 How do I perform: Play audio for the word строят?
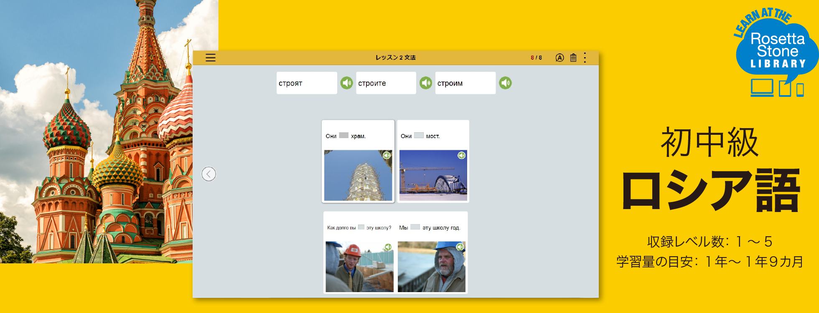coord(346,83)
